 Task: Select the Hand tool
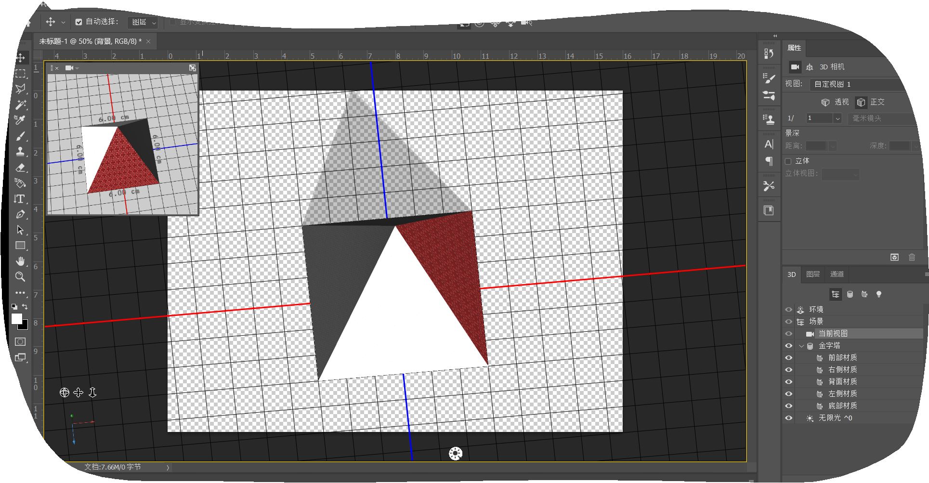point(20,261)
